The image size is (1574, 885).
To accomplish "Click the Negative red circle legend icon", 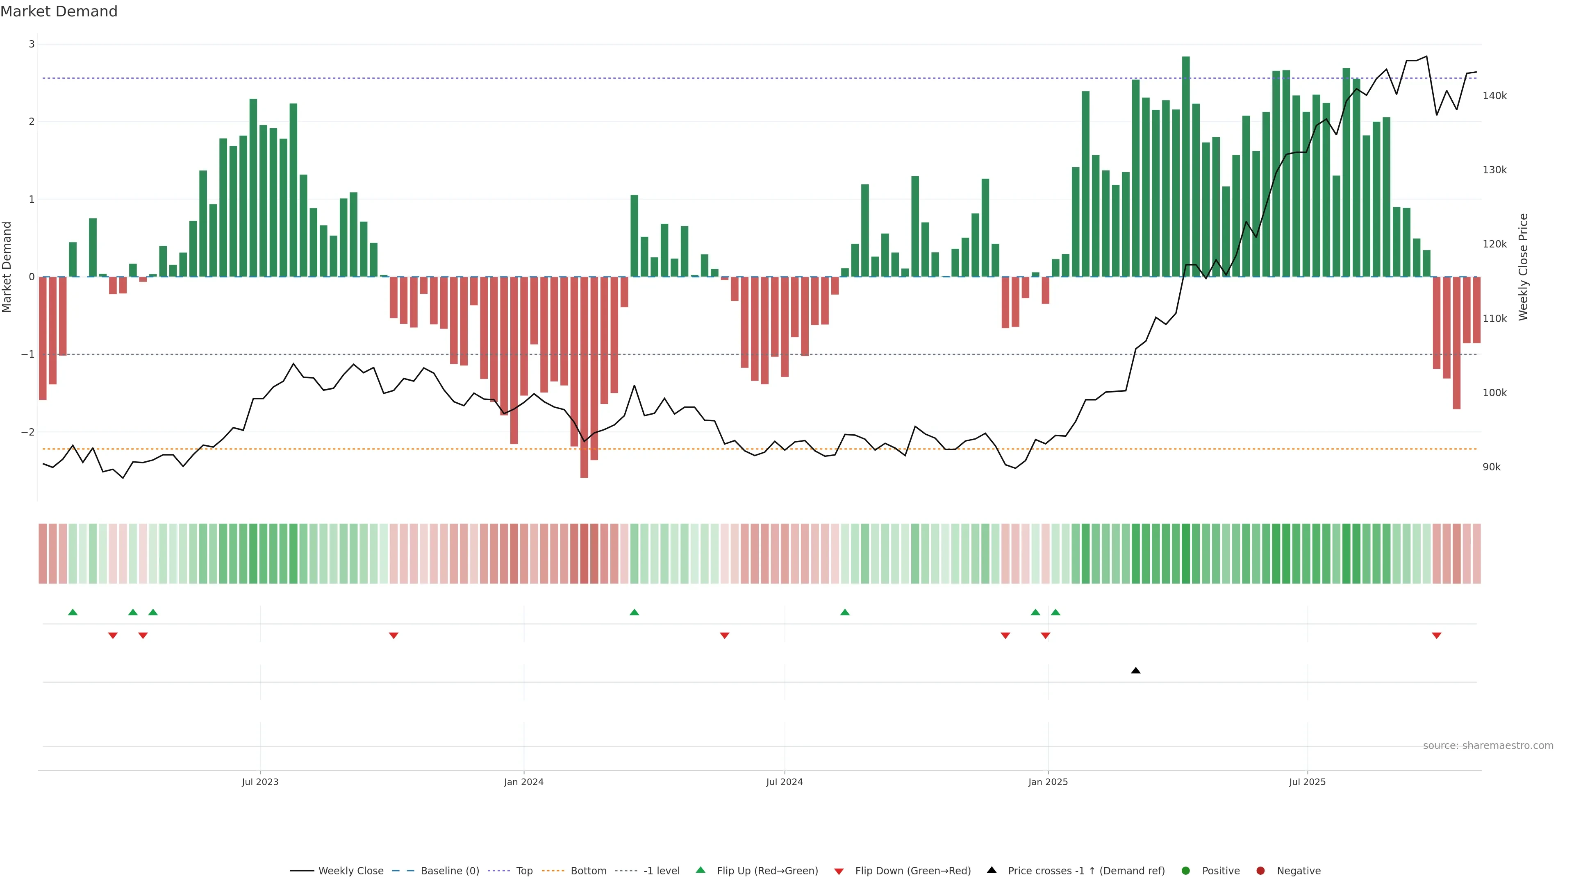I will [x=1260, y=870].
